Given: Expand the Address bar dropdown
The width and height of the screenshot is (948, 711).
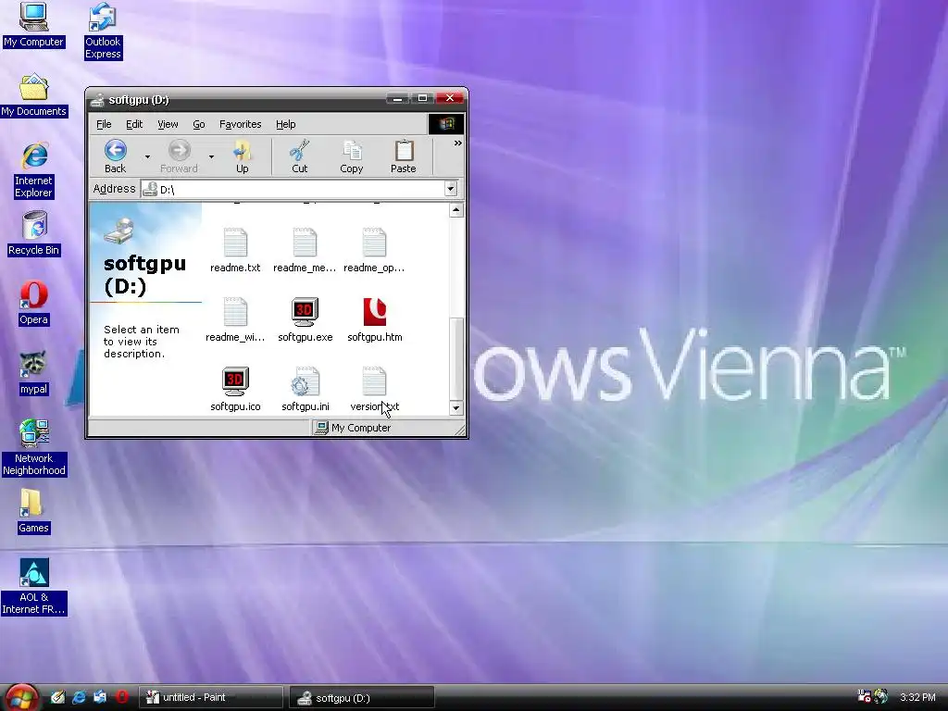Looking at the screenshot, I should 451,189.
